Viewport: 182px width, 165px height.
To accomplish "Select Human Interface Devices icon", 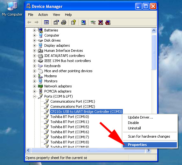I will click(x=40, y=51).
